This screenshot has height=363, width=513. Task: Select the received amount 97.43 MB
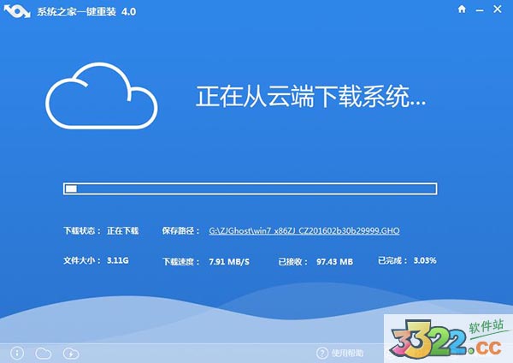334,262
